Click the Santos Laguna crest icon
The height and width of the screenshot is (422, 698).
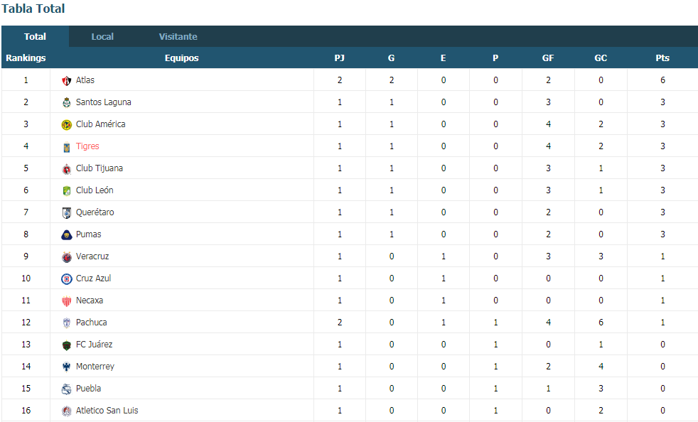66,103
